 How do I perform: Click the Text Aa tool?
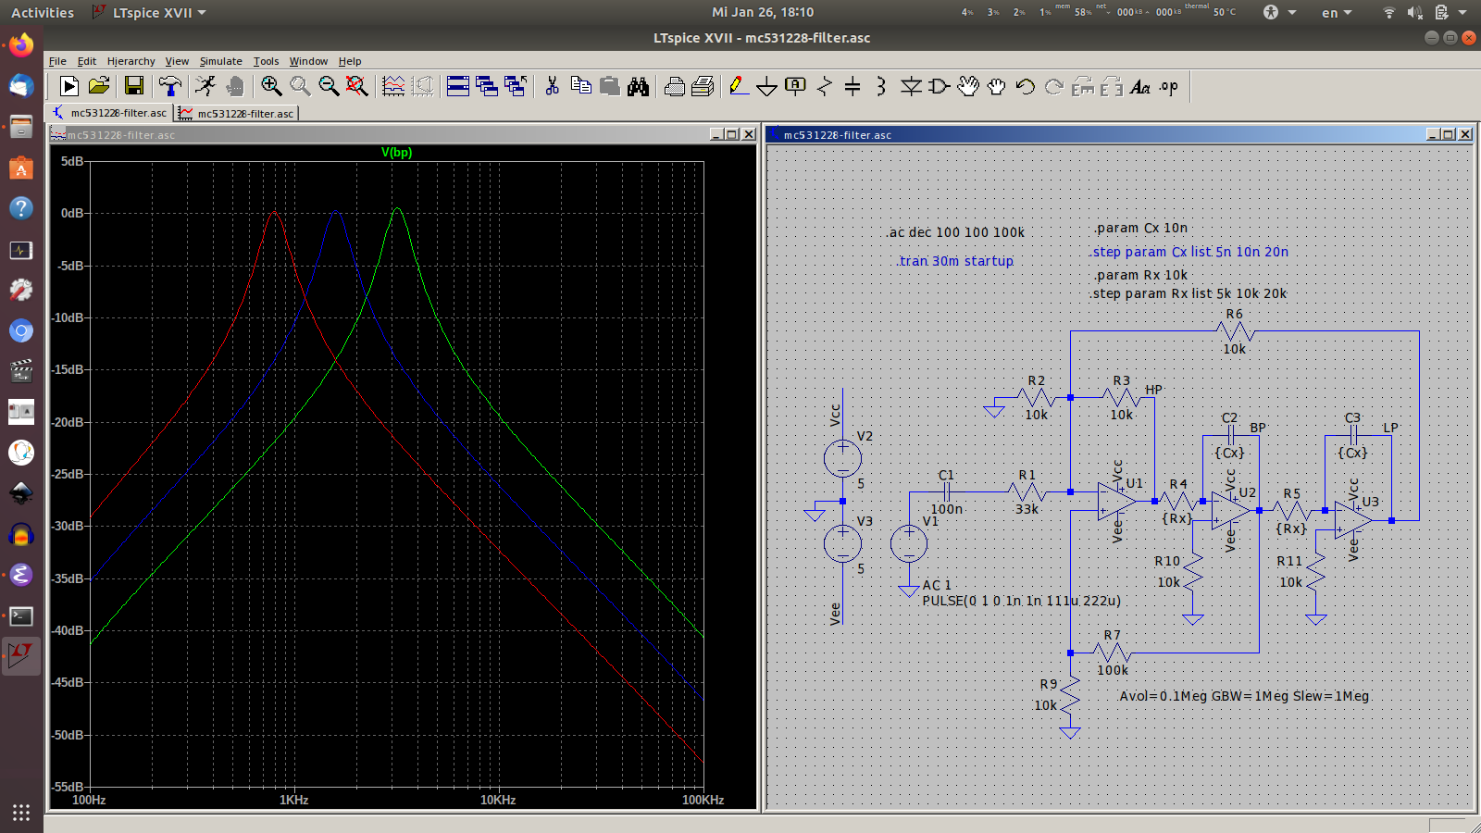[x=1140, y=86]
